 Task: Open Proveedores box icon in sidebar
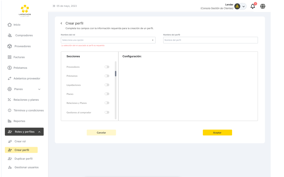point(10,46)
